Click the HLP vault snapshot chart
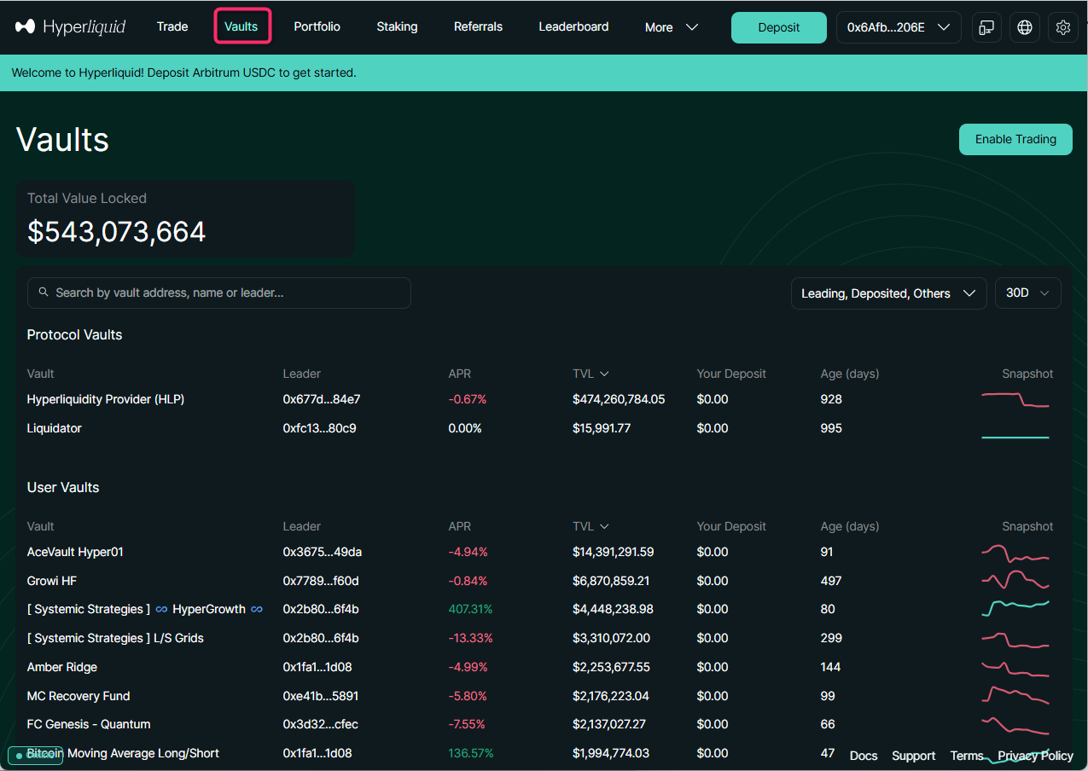 click(1015, 399)
